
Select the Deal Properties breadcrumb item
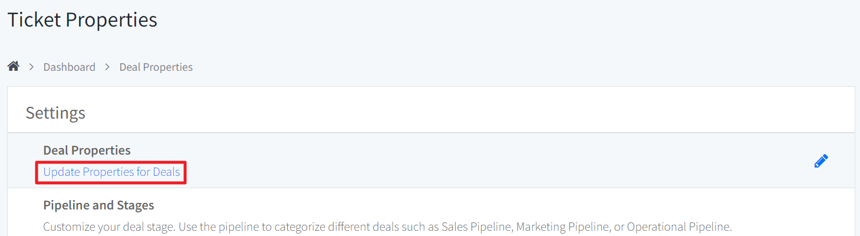tap(156, 67)
